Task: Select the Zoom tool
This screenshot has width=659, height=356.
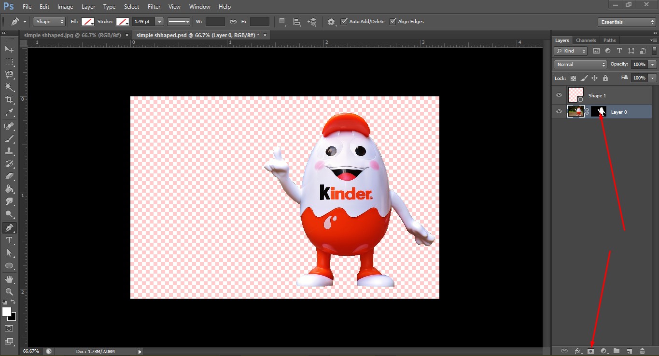Action: click(9, 291)
